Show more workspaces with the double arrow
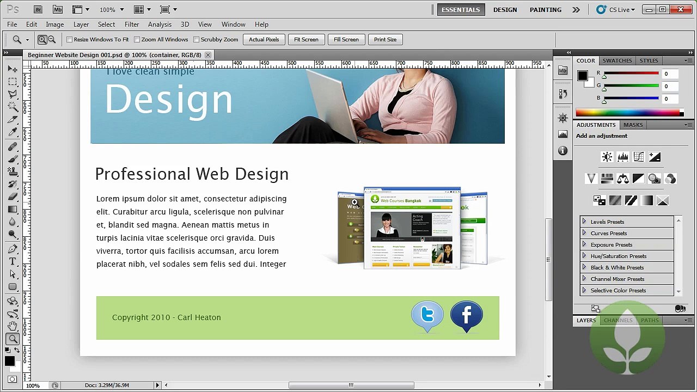This screenshot has height=392, width=697. pyautogui.click(x=576, y=10)
